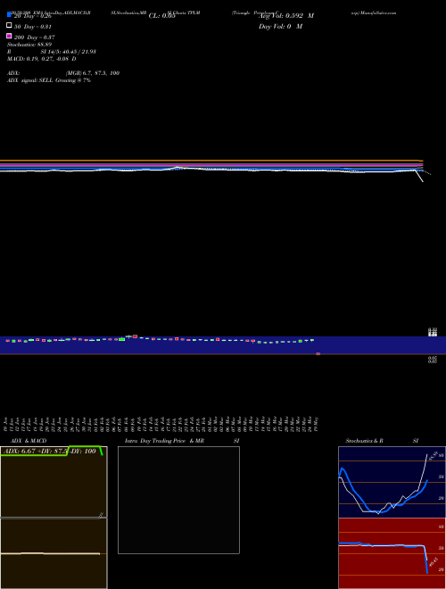Click the MACD panel beneath ADX chart
446x589 pixels.
point(54,553)
